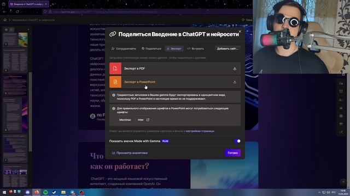Select the Экспорт tab
The image size is (350, 196).
click(174, 48)
